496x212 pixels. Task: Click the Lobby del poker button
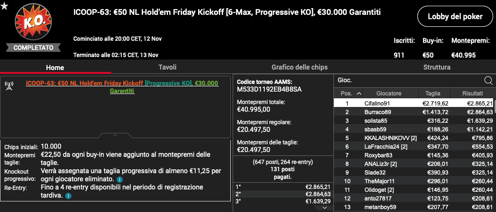pos(455,16)
